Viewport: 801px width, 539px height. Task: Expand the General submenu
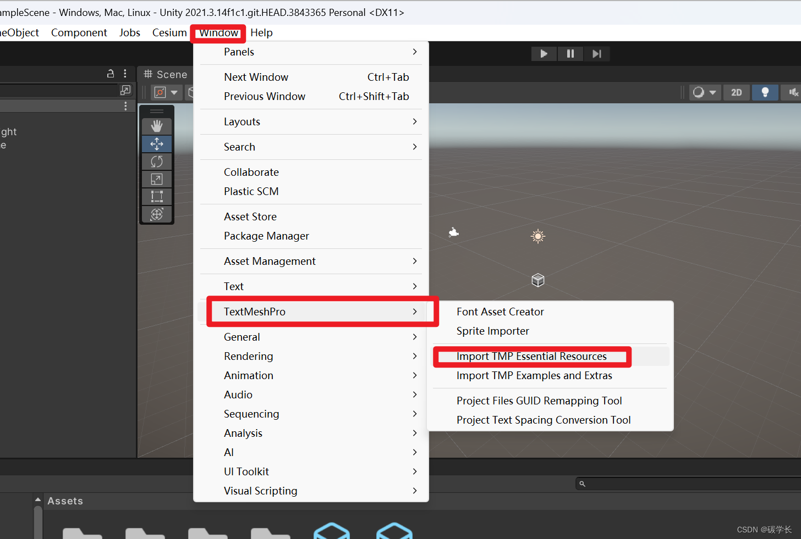tap(311, 337)
